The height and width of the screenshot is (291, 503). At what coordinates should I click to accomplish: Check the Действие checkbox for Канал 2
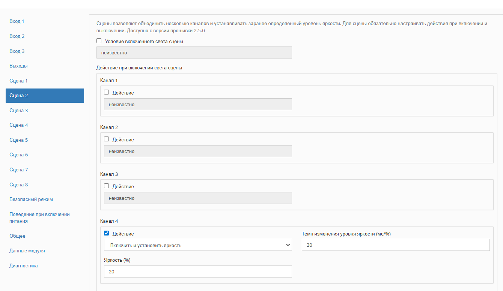[x=107, y=139]
